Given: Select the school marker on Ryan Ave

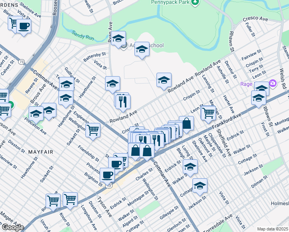Looking at the screenshot, I should coord(118,39).
